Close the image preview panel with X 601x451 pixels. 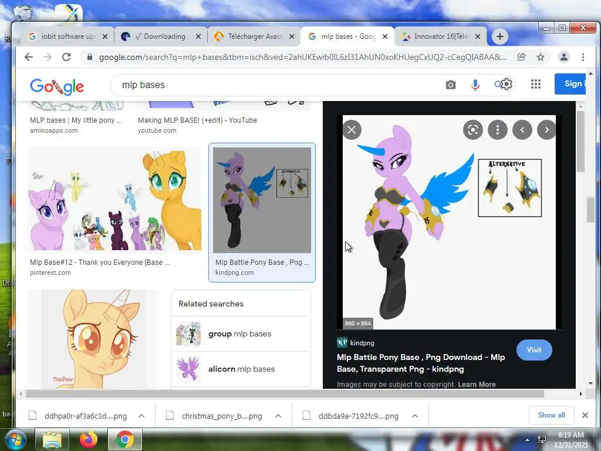click(352, 130)
